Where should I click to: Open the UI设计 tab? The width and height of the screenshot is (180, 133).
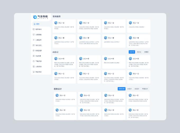tap(129, 89)
